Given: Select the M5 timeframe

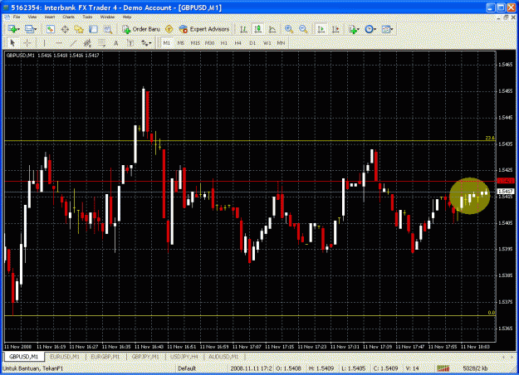Looking at the screenshot, I should [x=181, y=43].
